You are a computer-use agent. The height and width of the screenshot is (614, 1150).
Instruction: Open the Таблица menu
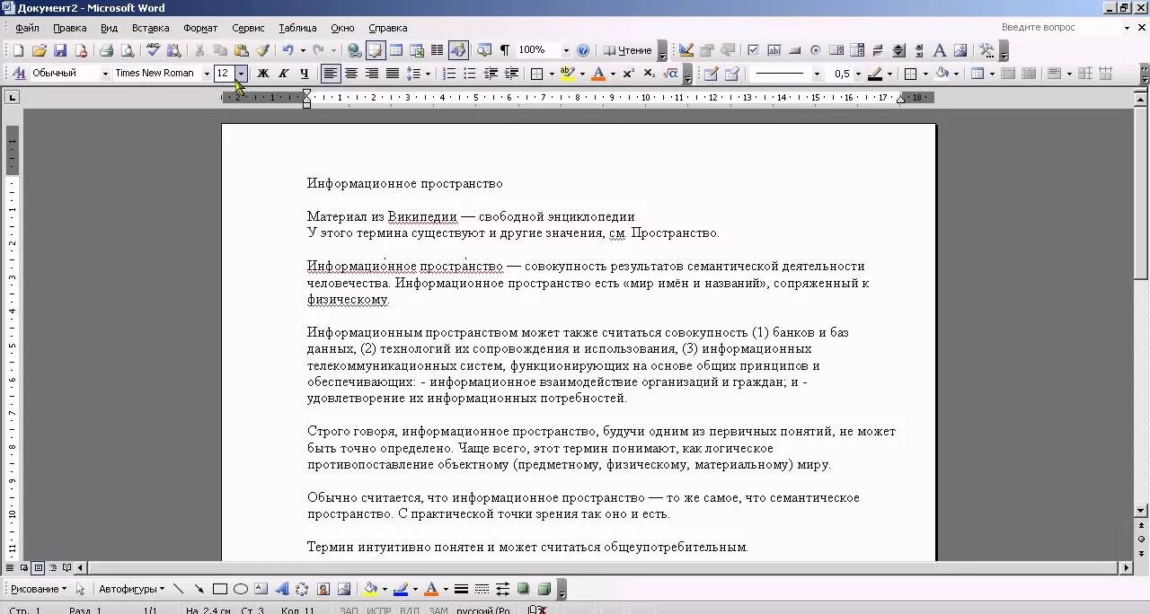(297, 28)
